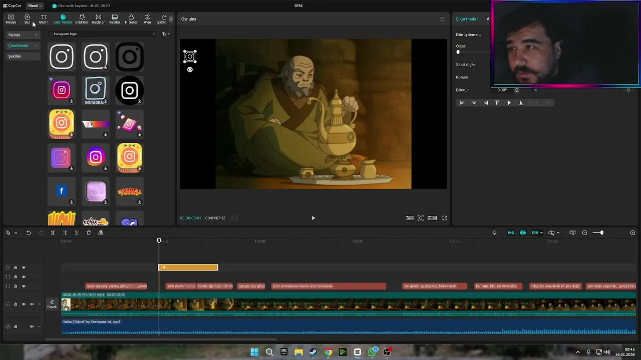Mute the main video track
Screen dimensions: 641x360
tap(32, 304)
